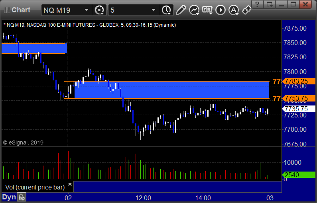
Task: Click the 7850.00 price axis label
Action: point(295,43)
